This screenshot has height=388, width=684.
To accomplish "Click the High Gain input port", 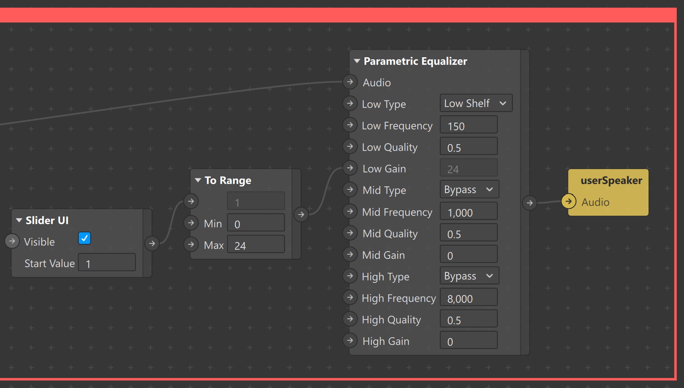I will point(350,340).
